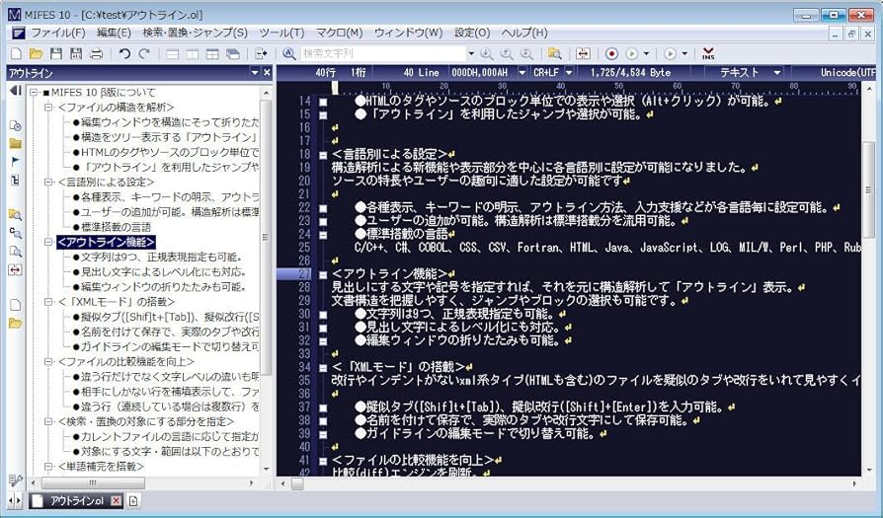Close the アウトライン.ol tab with red X

click(116, 500)
